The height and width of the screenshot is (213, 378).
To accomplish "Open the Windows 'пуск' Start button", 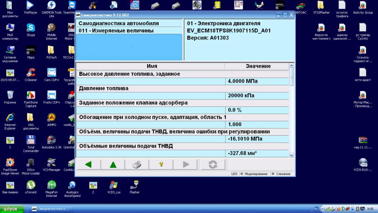I will [x=13, y=209].
